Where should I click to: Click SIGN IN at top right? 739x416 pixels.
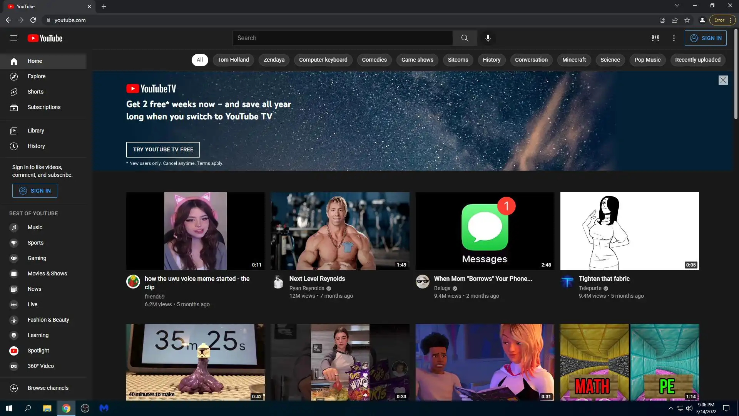click(x=705, y=38)
